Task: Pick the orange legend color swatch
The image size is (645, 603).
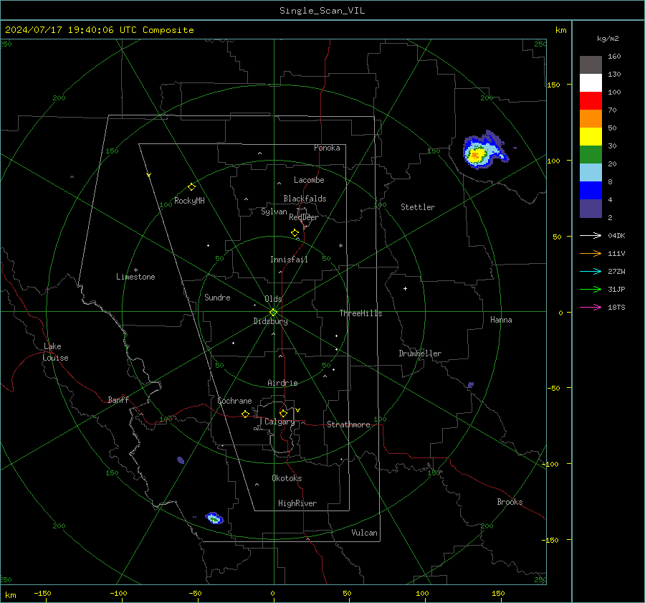Action: tap(591, 119)
